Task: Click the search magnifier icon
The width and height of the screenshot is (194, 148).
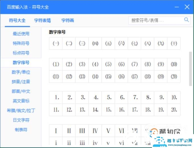Action: tap(186, 20)
